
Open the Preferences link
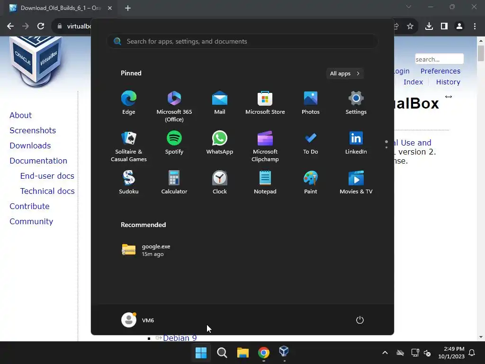click(440, 71)
